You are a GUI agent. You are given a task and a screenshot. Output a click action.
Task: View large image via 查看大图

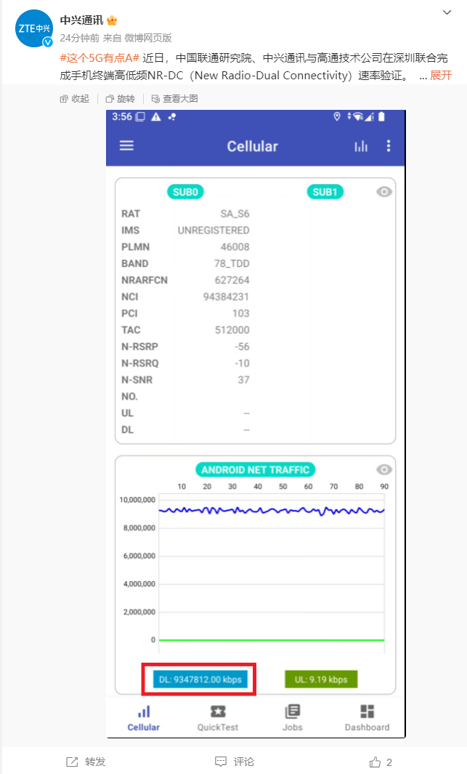[x=175, y=99]
